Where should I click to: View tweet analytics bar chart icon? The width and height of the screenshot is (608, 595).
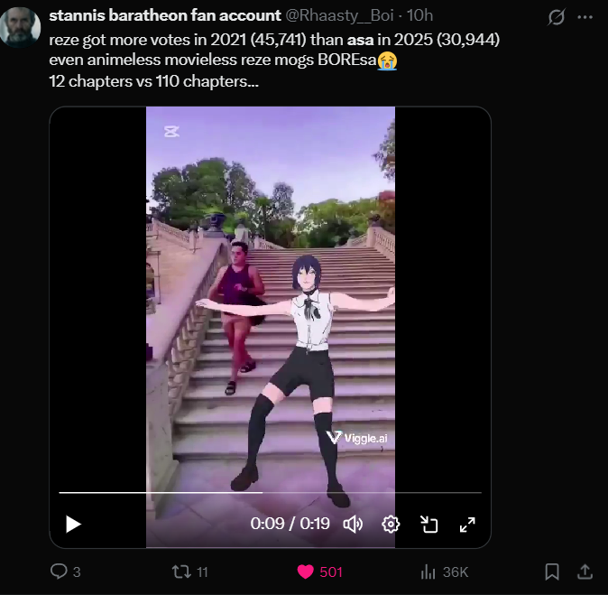428,572
